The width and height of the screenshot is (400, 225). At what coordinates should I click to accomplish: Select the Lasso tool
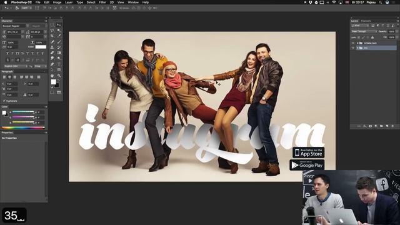(52, 31)
